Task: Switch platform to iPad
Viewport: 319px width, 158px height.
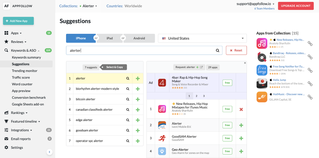Action: (109, 38)
